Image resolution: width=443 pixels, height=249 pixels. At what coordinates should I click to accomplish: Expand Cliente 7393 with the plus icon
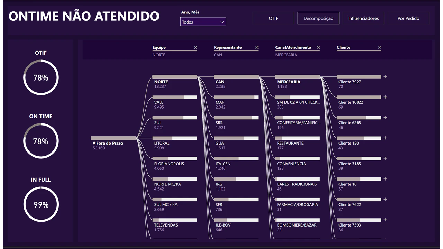(x=385, y=220)
